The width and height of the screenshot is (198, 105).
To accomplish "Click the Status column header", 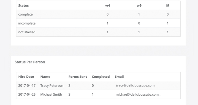I will [x=23, y=6].
